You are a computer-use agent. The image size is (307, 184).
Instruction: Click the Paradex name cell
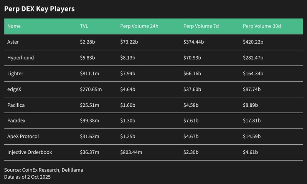(16, 120)
